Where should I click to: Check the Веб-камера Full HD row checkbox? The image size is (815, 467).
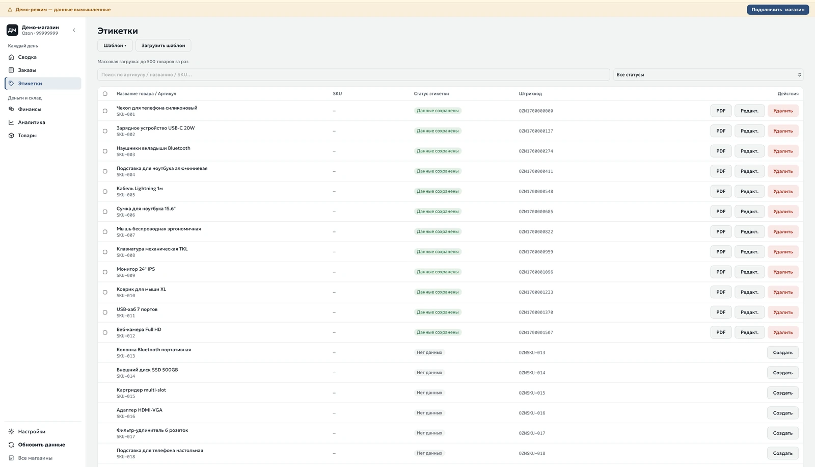[x=105, y=332]
